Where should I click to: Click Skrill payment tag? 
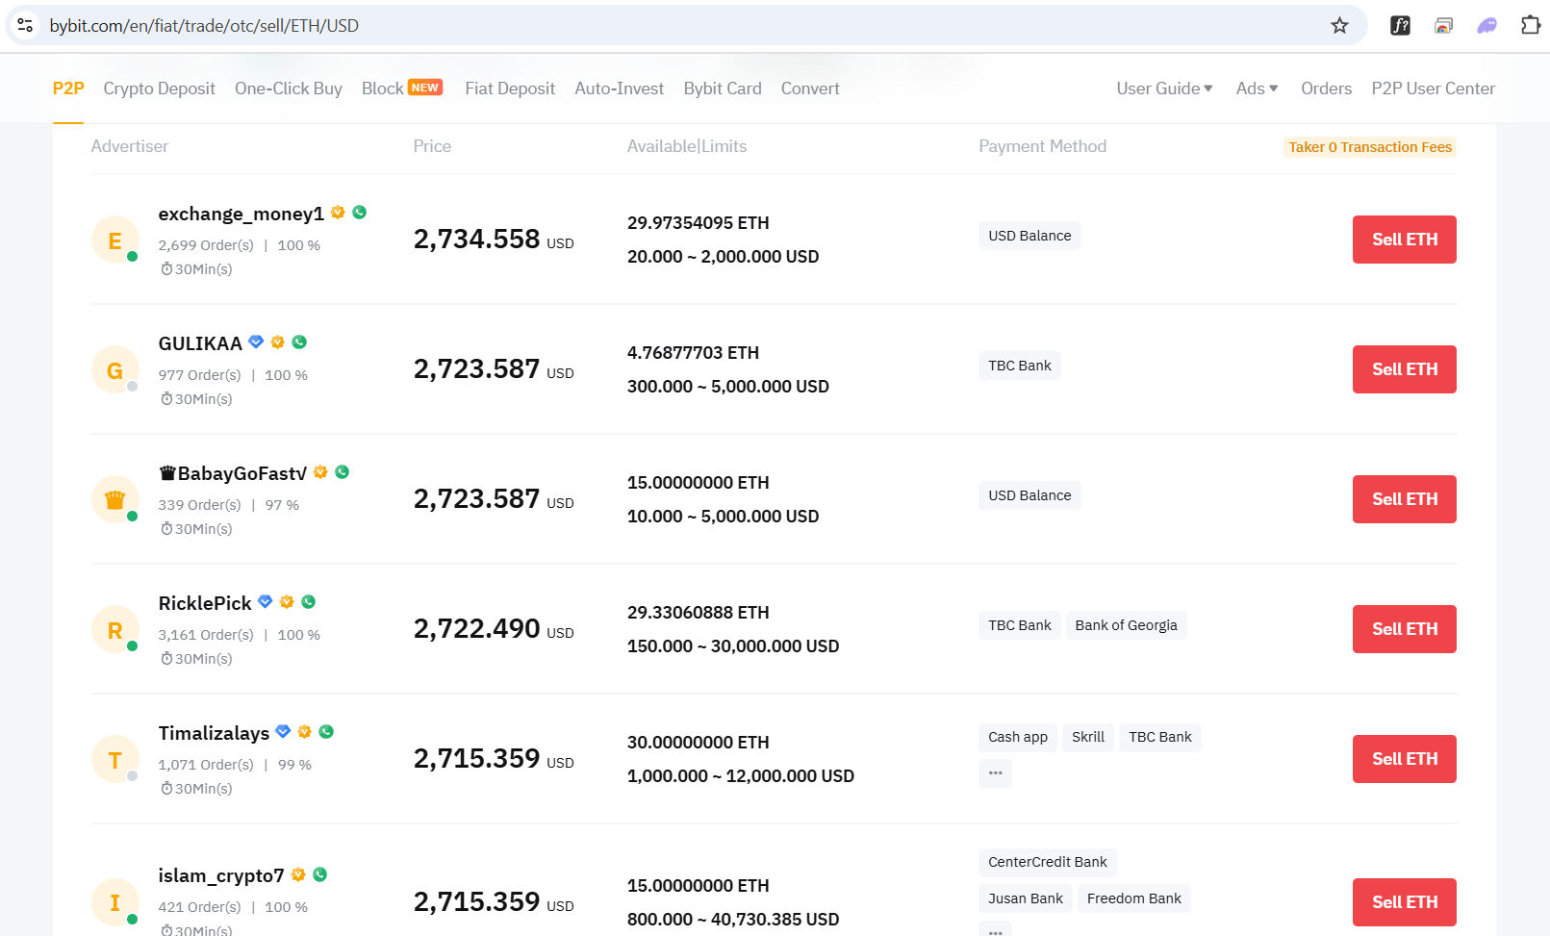click(1088, 737)
